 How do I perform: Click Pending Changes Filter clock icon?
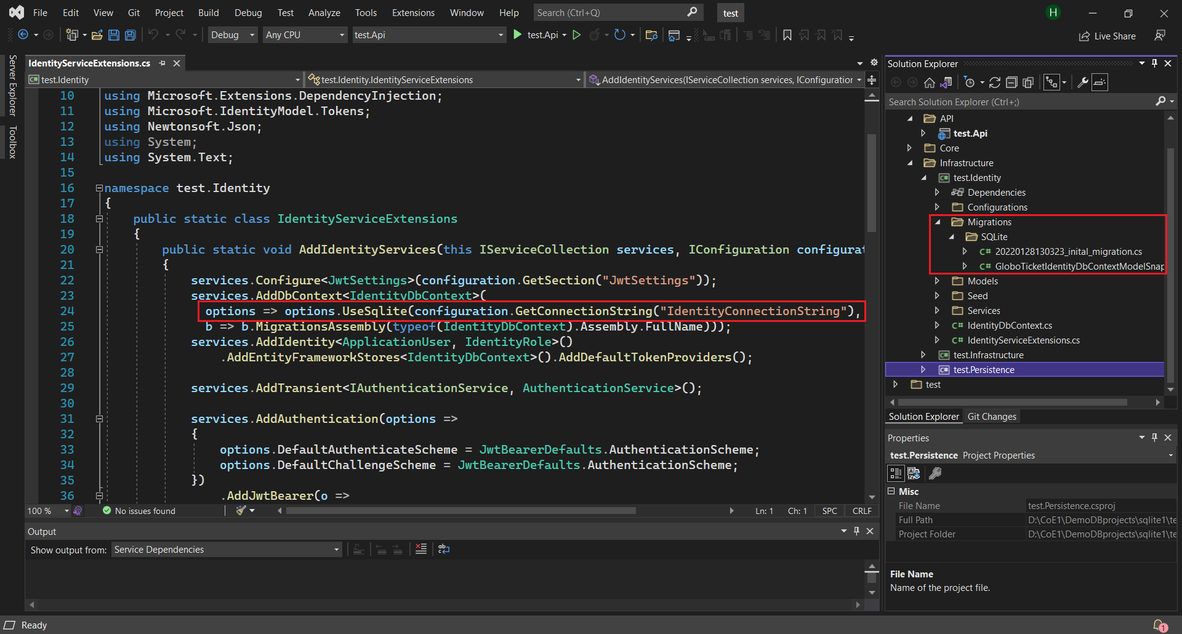point(970,82)
